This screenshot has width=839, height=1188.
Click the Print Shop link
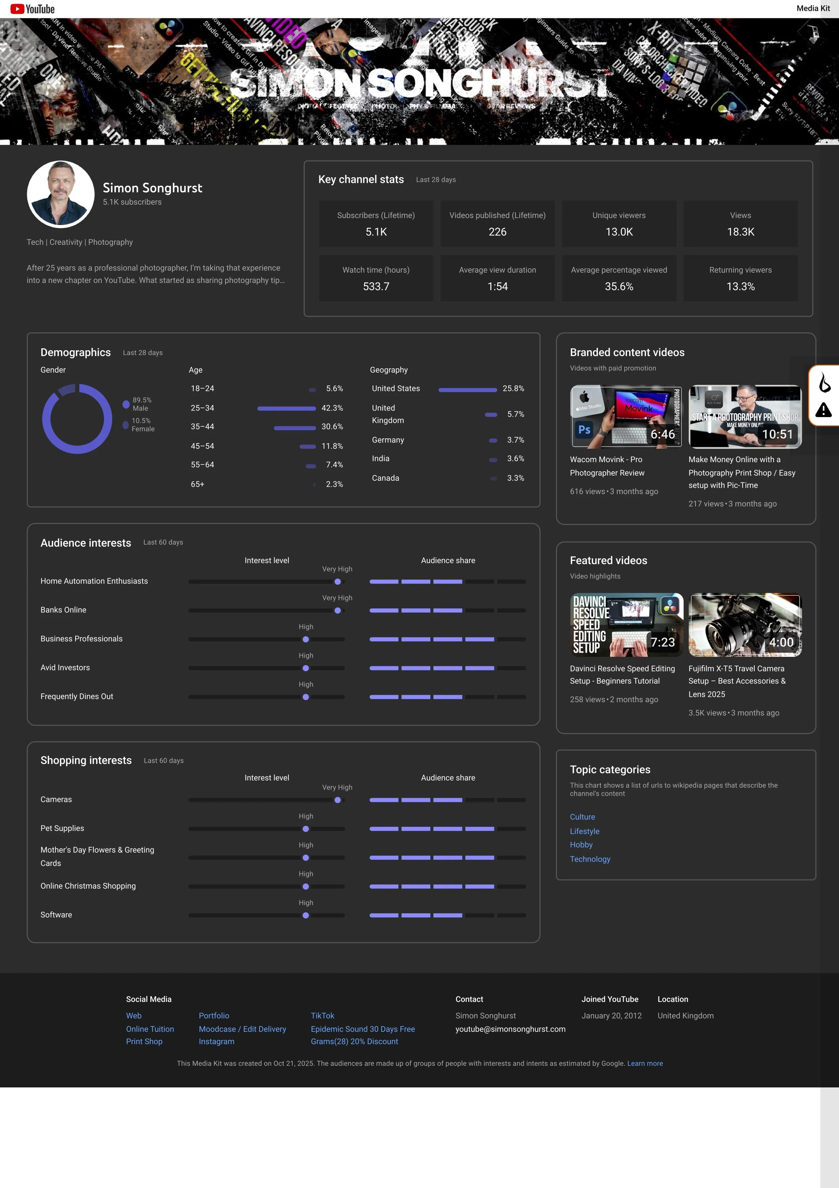[x=144, y=1042]
